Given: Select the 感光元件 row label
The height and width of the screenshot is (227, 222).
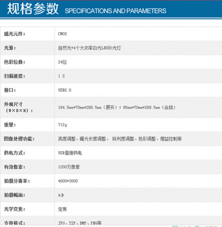Looking at the screenshot, I should 15,34.
